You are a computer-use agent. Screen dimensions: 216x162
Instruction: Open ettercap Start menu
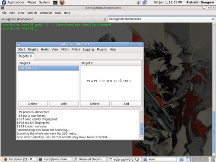coord(22,49)
